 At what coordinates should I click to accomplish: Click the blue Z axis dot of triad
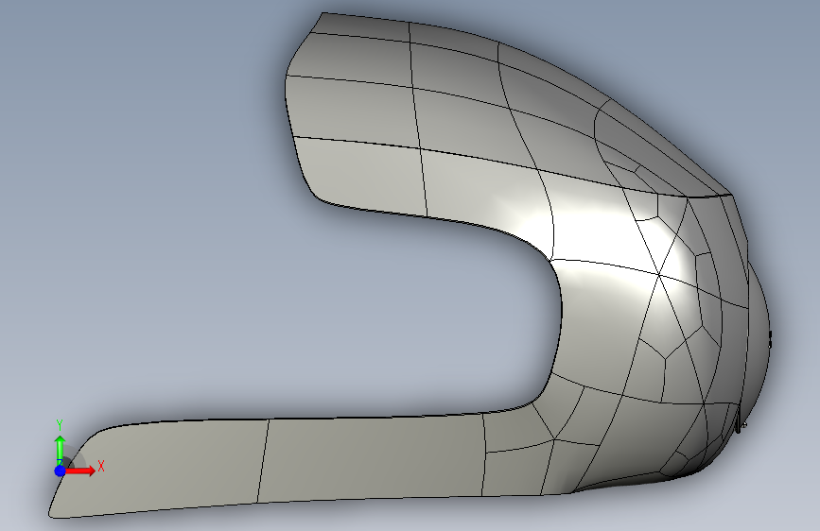point(61,471)
